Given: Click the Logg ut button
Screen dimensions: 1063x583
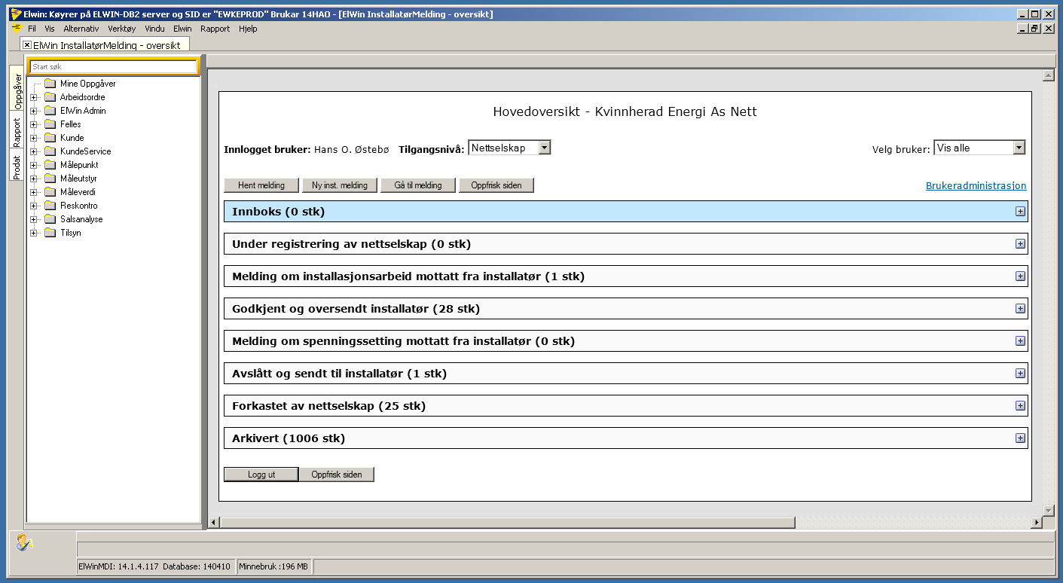Looking at the screenshot, I should pyautogui.click(x=261, y=475).
